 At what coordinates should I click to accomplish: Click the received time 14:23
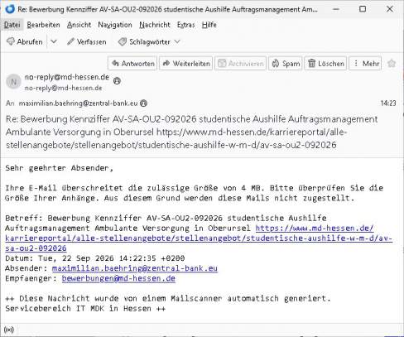(388, 104)
